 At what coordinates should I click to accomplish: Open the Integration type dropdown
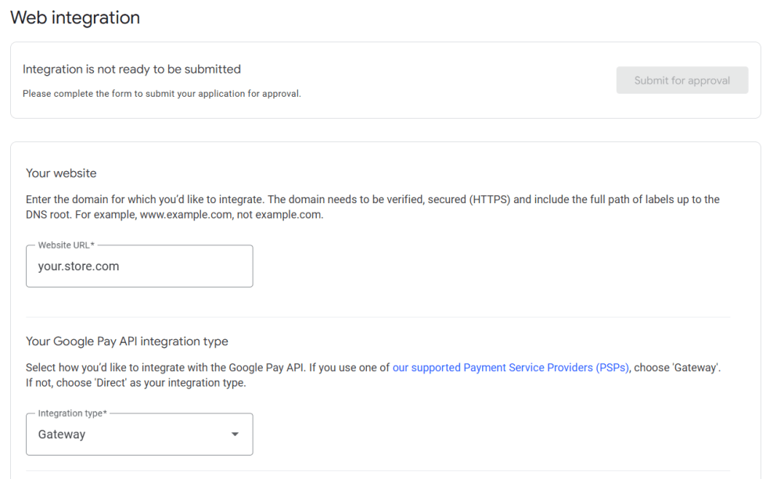click(139, 434)
